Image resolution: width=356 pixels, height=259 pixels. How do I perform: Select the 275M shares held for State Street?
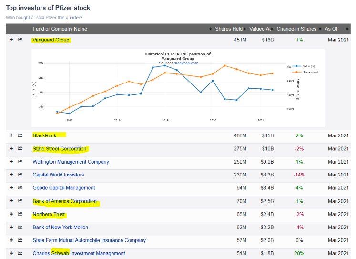pyautogui.click(x=240, y=149)
